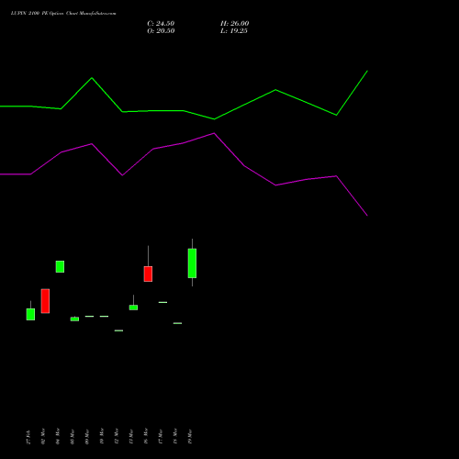Click the low value L: 19.25
The image size is (459, 459).
(x=234, y=31)
